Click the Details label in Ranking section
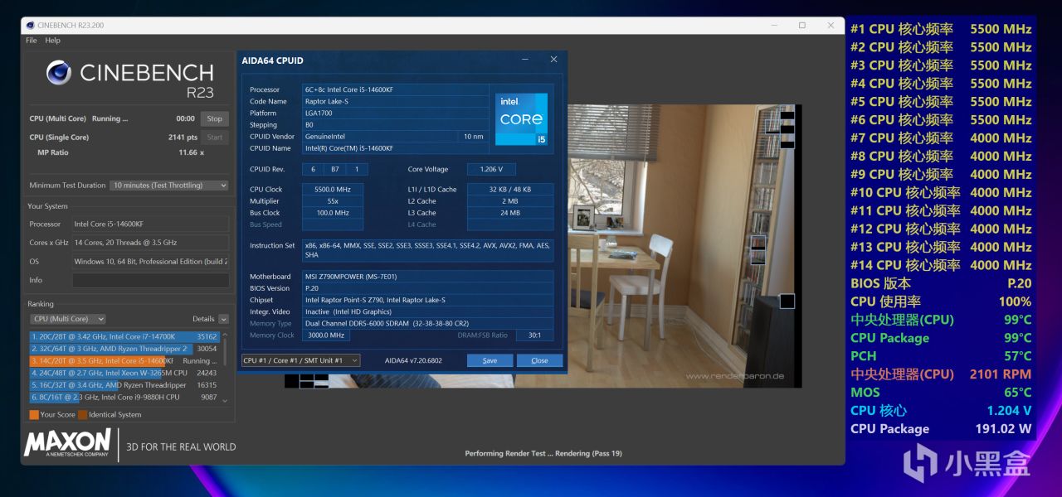 point(203,319)
